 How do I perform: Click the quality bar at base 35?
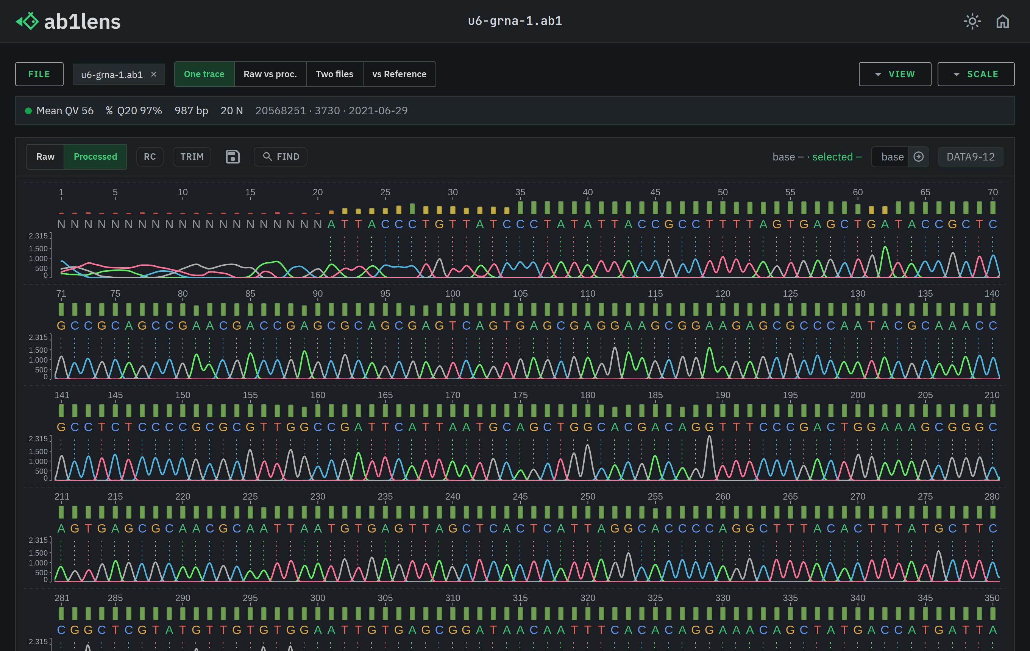click(520, 208)
